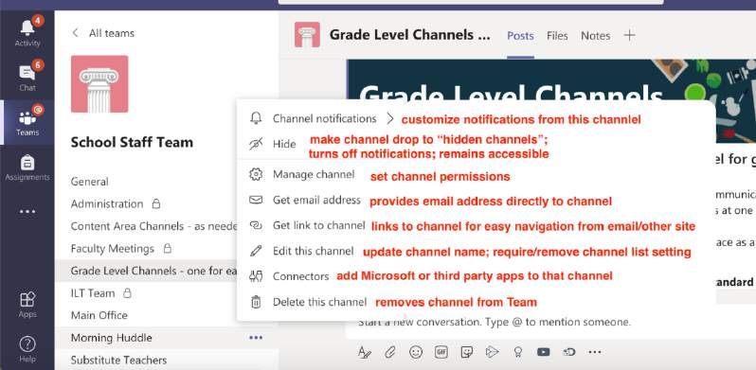
Task: Add a new tab with plus button
Action: coord(629,35)
